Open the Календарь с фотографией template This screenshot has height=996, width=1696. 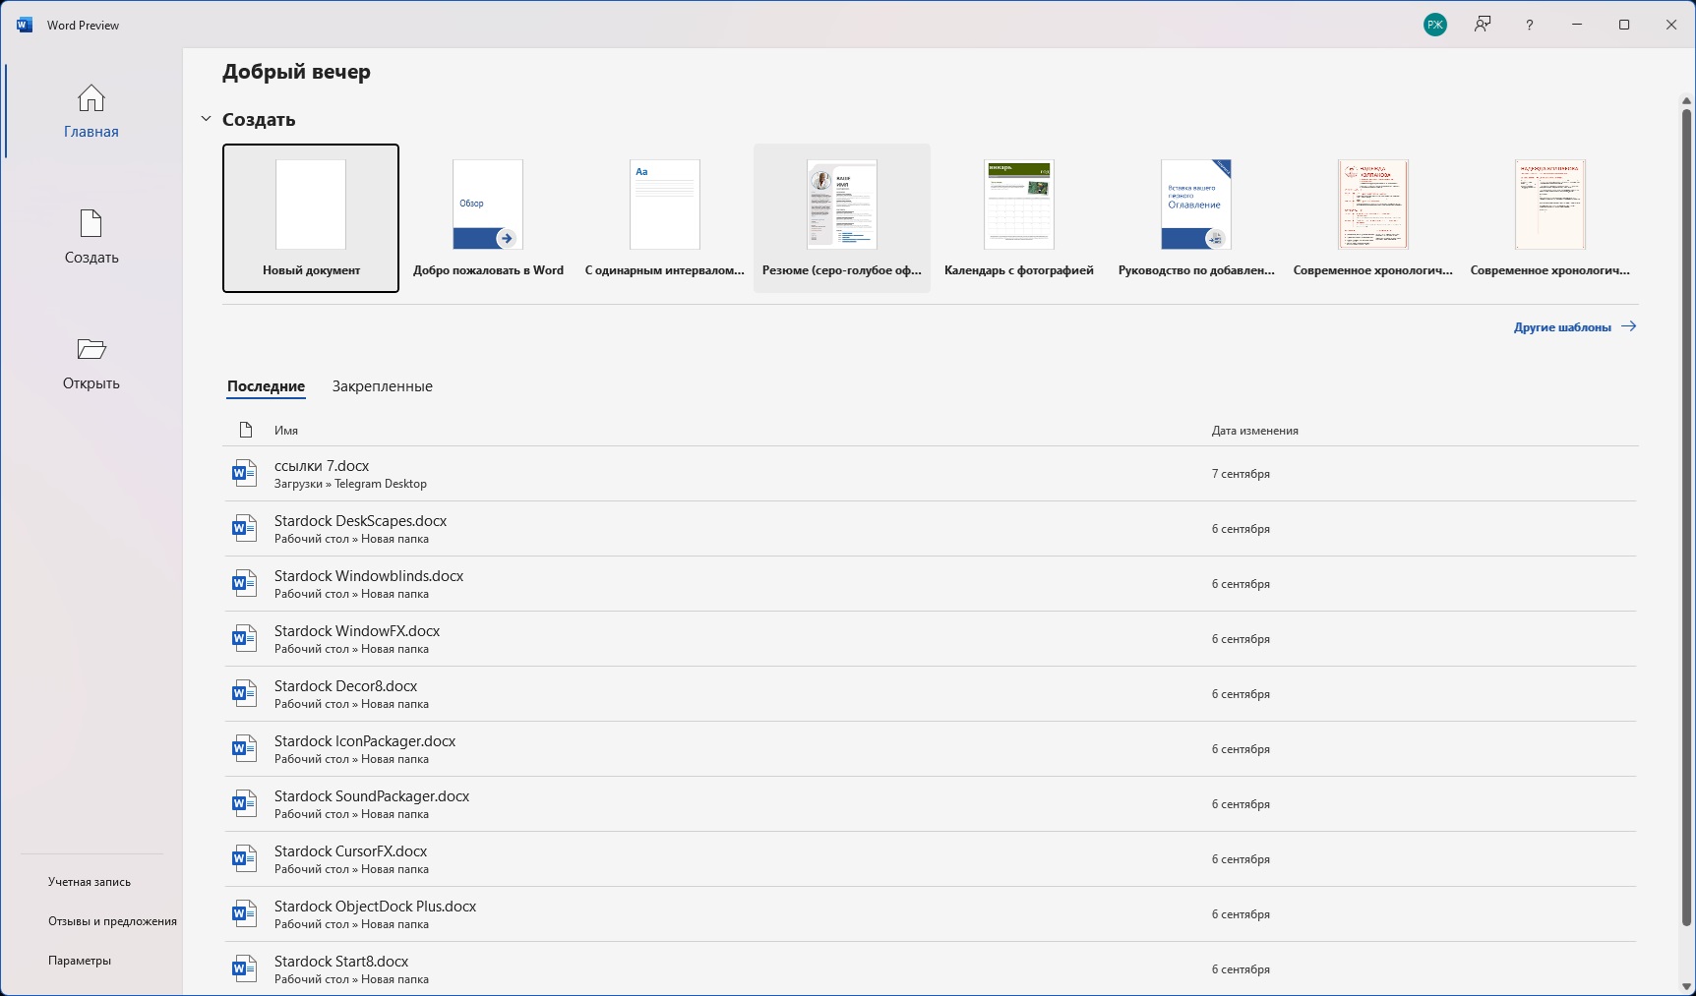[1019, 218]
